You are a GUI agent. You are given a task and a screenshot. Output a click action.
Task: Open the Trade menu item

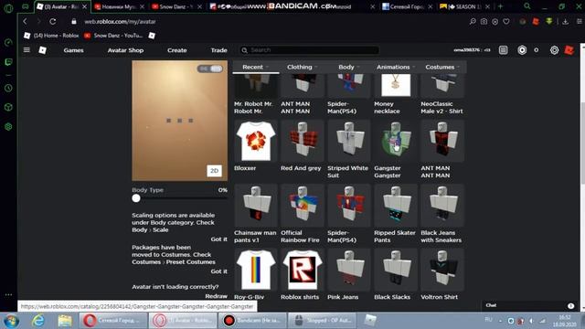(x=218, y=50)
